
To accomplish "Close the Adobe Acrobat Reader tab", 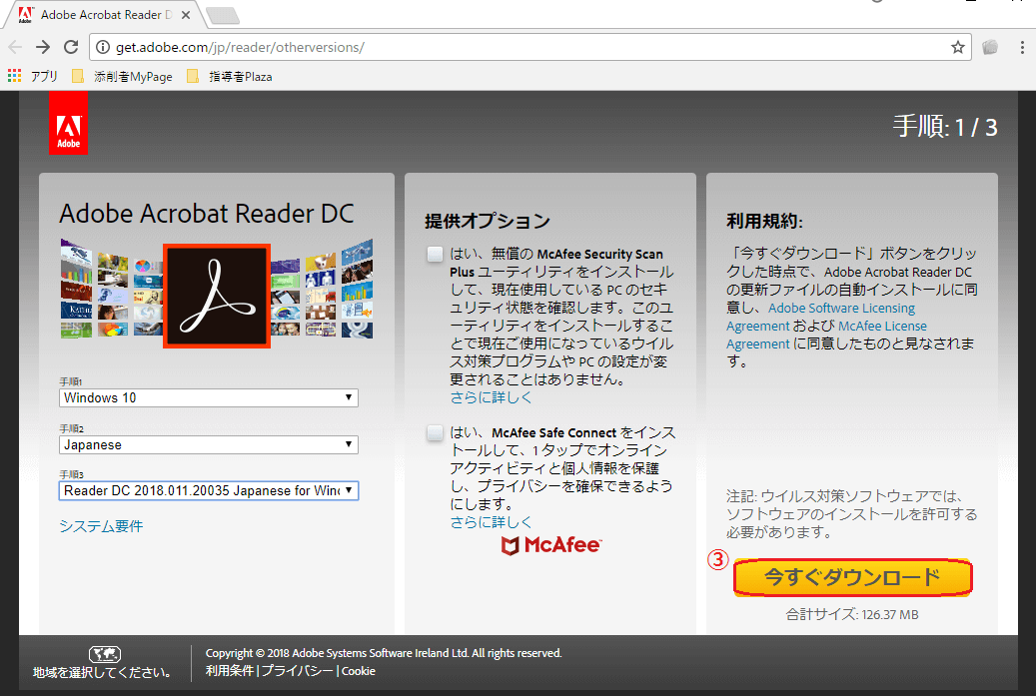I will [x=186, y=15].
